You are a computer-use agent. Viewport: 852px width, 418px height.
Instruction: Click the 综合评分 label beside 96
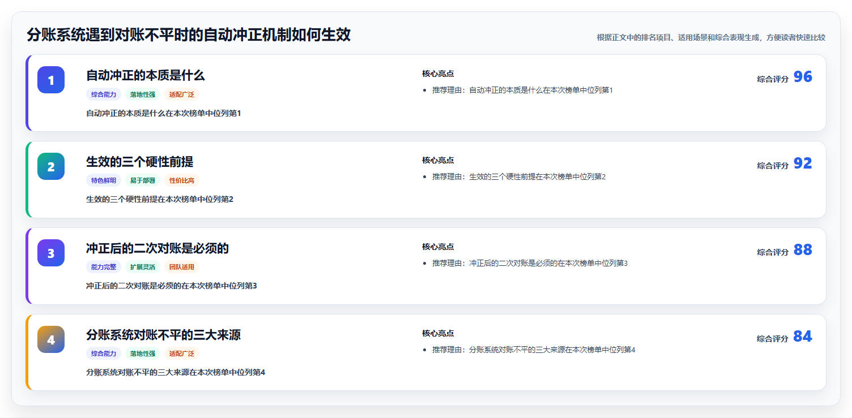tap(773, 79)
